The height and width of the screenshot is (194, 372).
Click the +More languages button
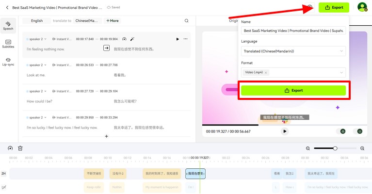[113, 21]
